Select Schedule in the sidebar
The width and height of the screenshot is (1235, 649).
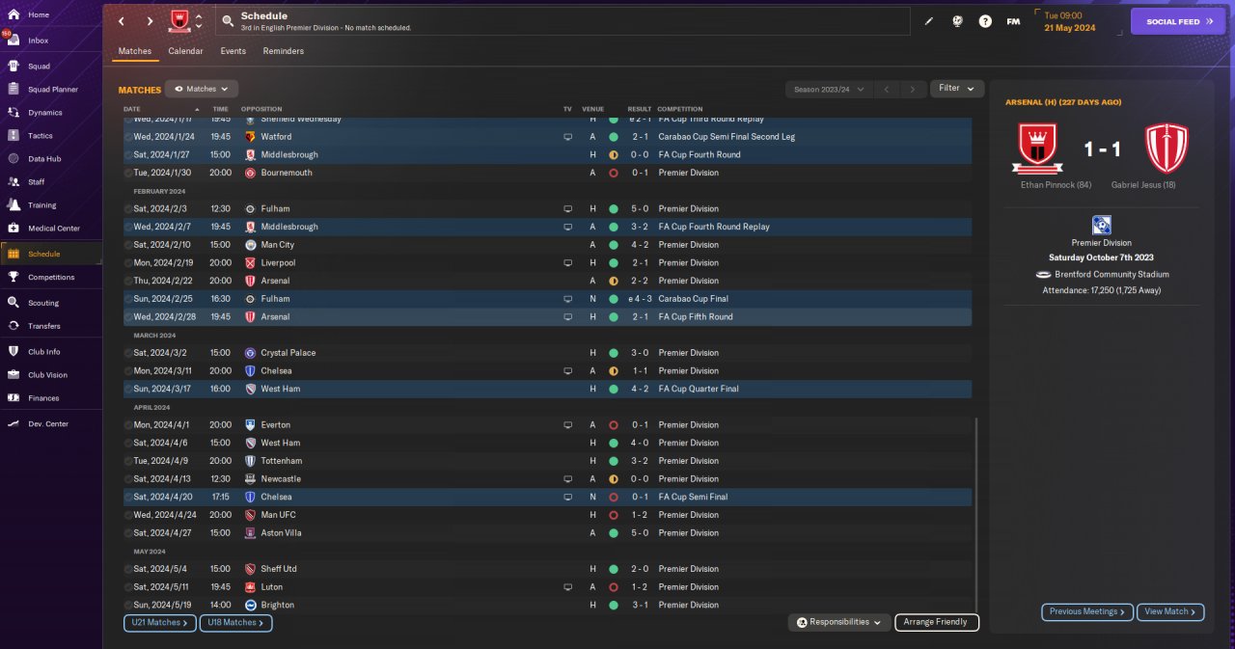[x=44, y=254]
